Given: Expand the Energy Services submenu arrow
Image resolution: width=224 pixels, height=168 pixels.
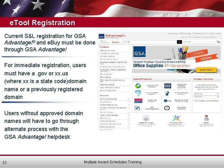Looking at the screenshot, I should point(129,102).
